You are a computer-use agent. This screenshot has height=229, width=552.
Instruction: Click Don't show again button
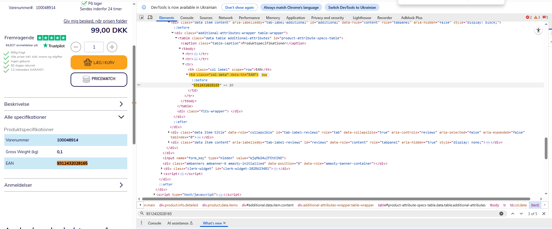(x=240, y=7)
